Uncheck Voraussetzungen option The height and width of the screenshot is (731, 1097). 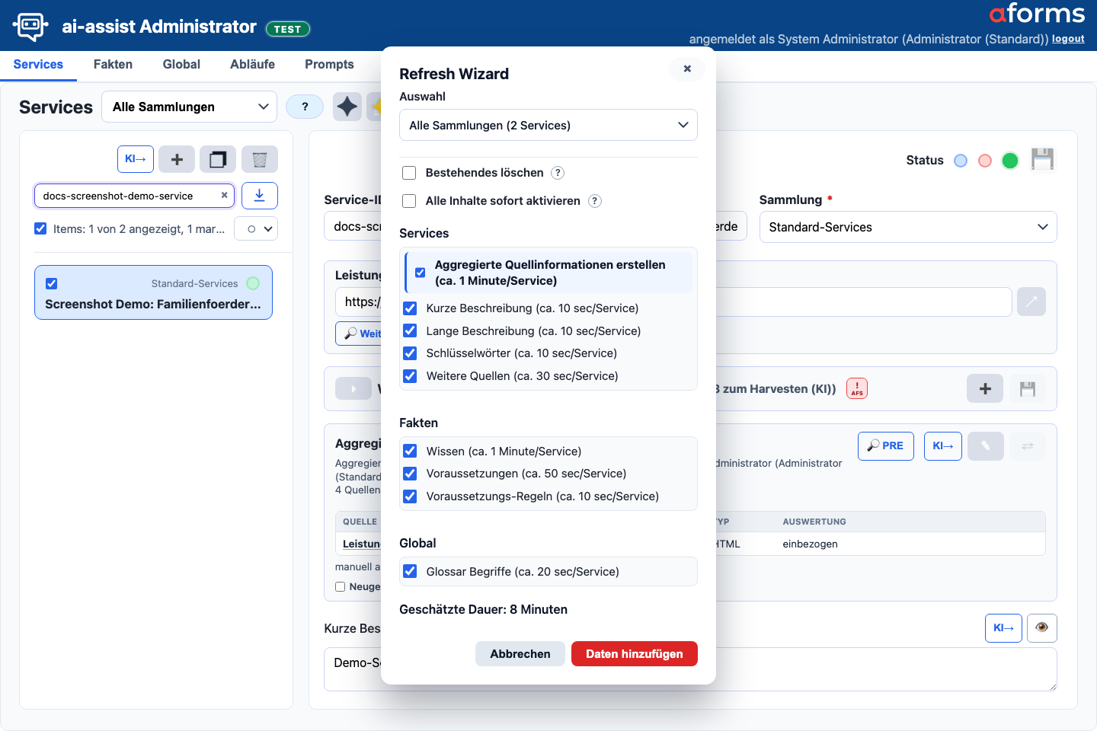410,474
